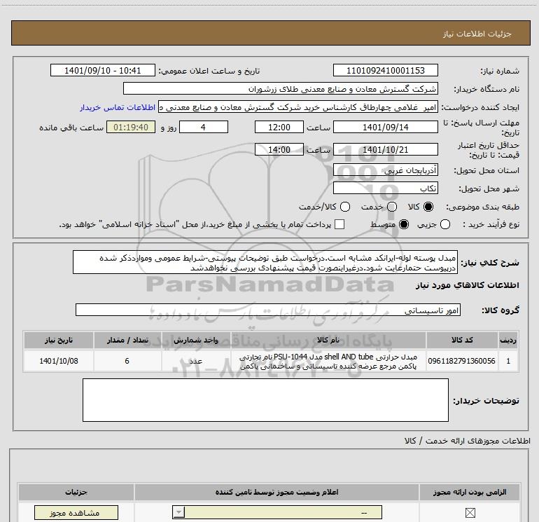Click delivery city field تکاب
Image resolution: width=539 pixels, height=522 pixels.
[x=385, y=188]
